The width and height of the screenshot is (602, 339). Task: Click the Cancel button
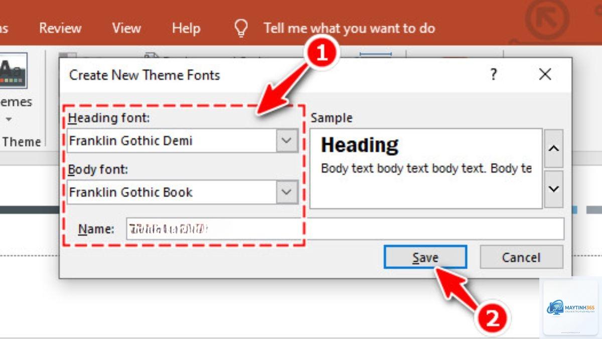coord(521,257)
